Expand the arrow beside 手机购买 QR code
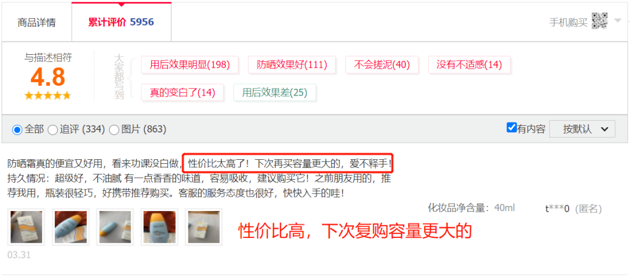 pyautogui.click(x=618, y=20)
